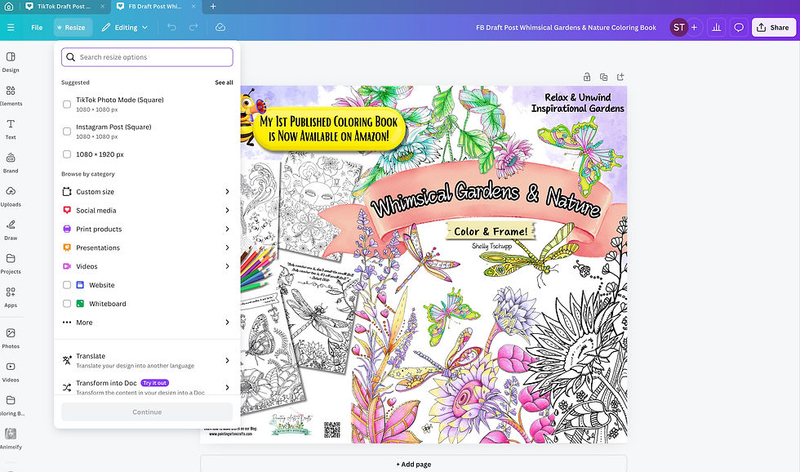This screenshot has height=472, width=800.
Task: Close the TikTok Draft Post tab
Action: [x=103, y=6]
